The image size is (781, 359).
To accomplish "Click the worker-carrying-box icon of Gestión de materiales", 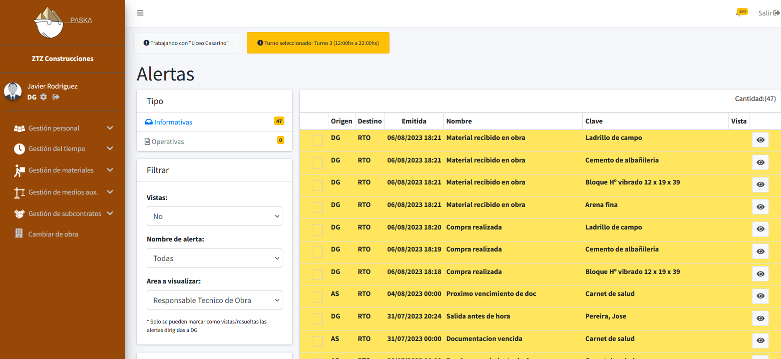I will (20, 170).
